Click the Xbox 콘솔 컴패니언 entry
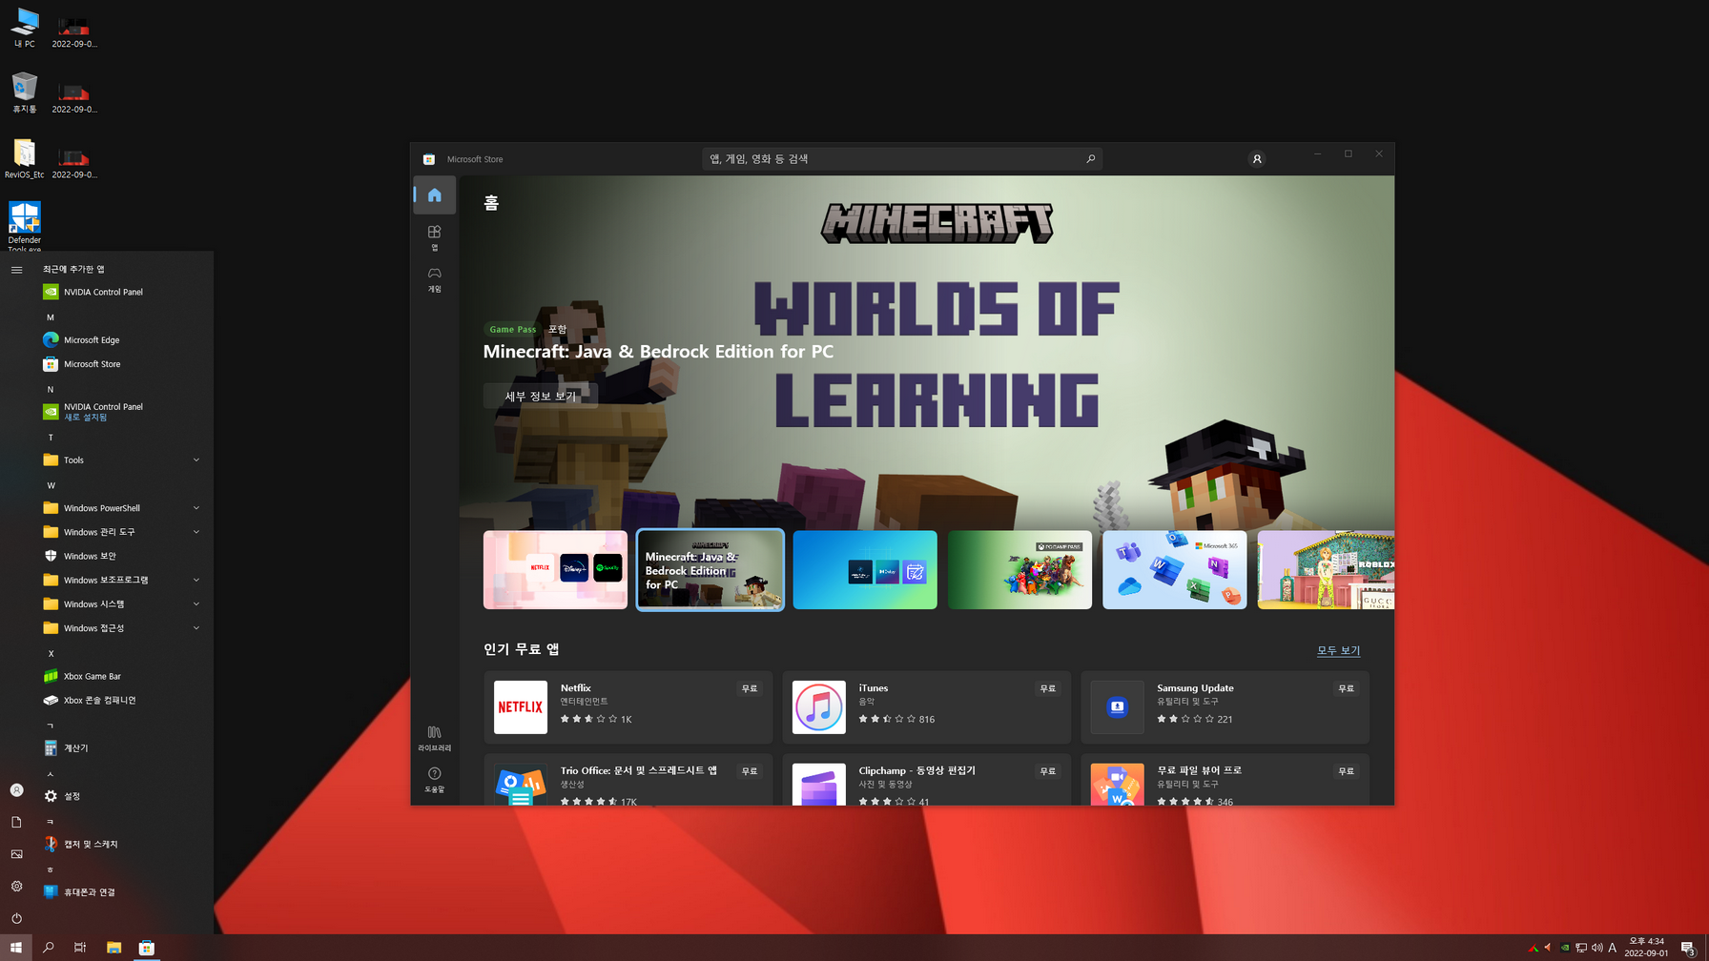 pos(122,700)
